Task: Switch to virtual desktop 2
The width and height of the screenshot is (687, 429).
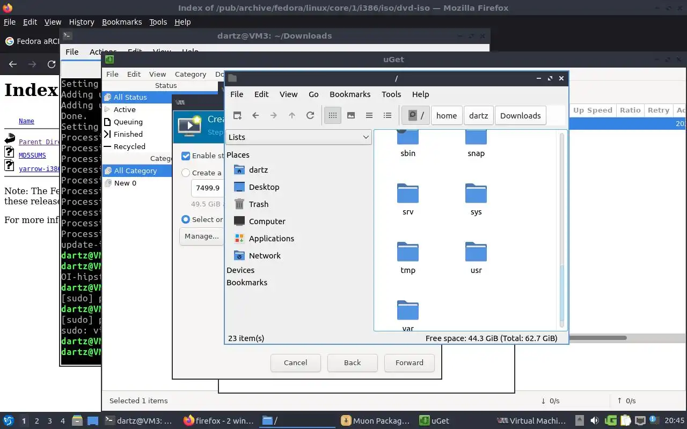Action: click(x=37, y=421)
